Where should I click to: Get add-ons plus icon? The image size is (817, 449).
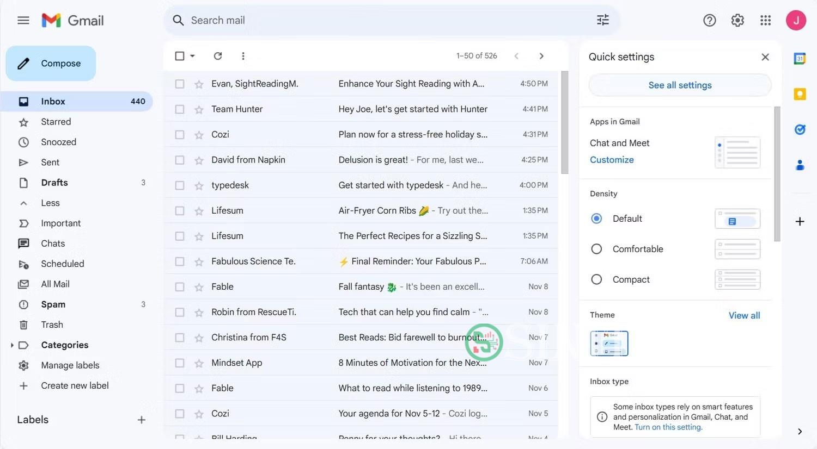point(800,221)
